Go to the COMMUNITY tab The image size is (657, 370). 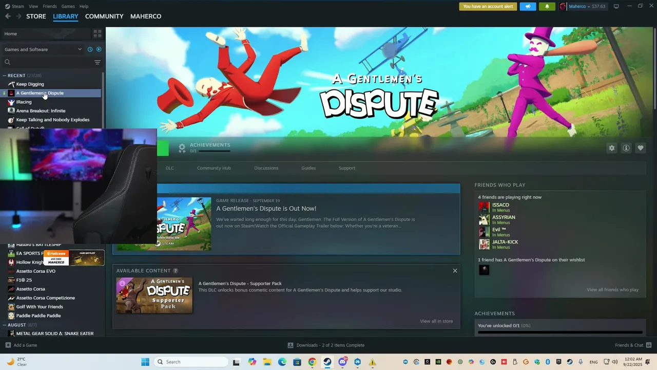(x=104, y=16)
